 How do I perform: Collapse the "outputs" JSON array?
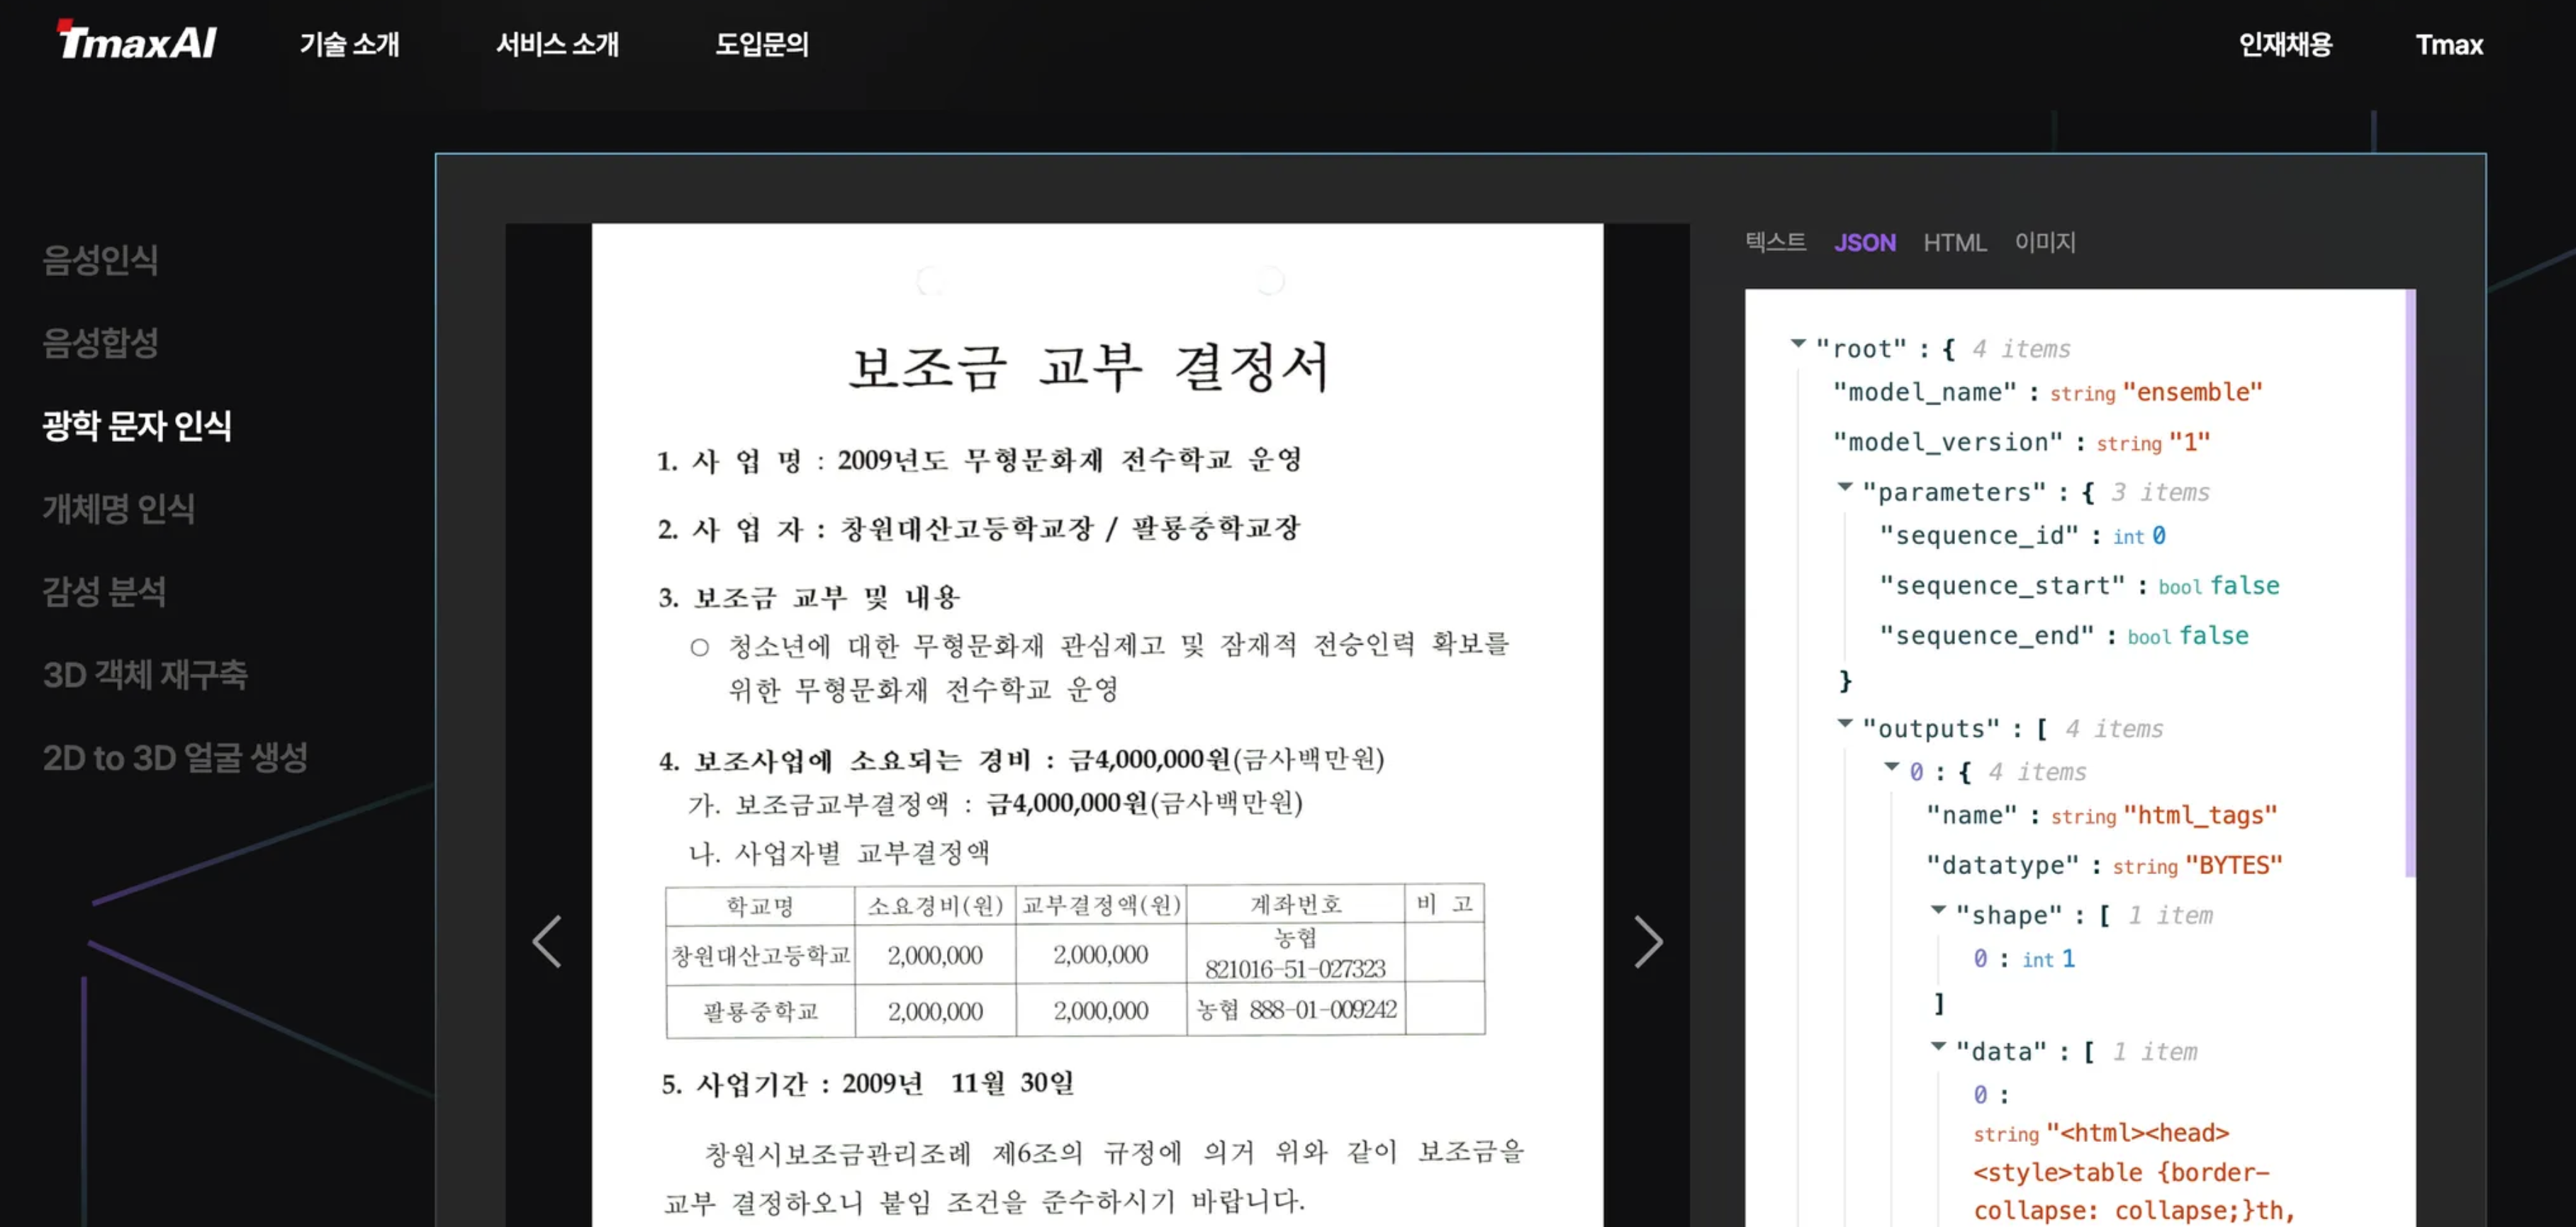point(1845,723)
